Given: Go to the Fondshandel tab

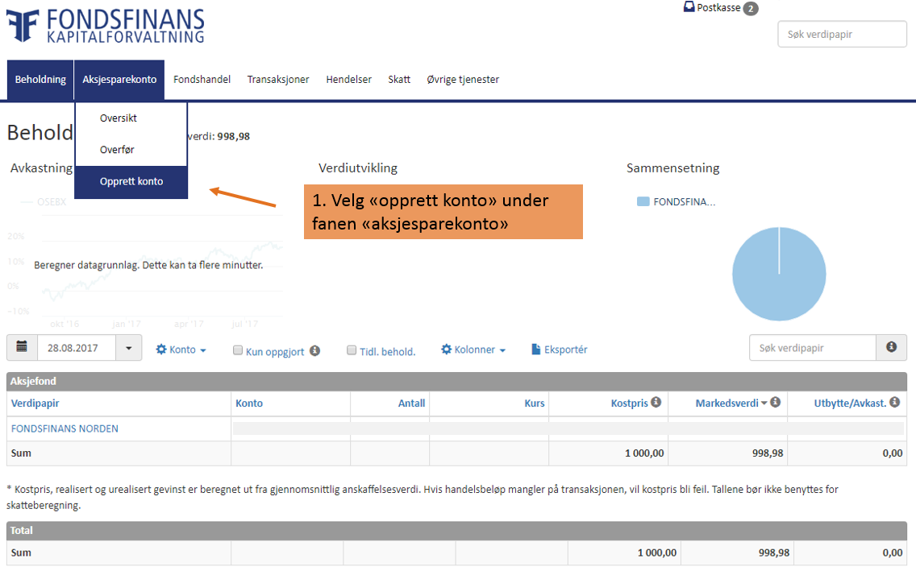Looking at the screenshot, I should (202, 80).
